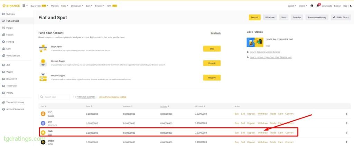The height and width of the screenshot is (146, 354).
Task: Click the ETH coin icon
Action: pos(43,123)
